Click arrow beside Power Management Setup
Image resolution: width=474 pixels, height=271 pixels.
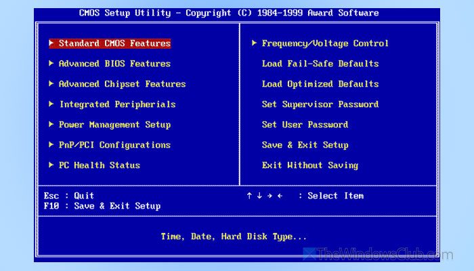pyautogui.click(x=51, y=124)
